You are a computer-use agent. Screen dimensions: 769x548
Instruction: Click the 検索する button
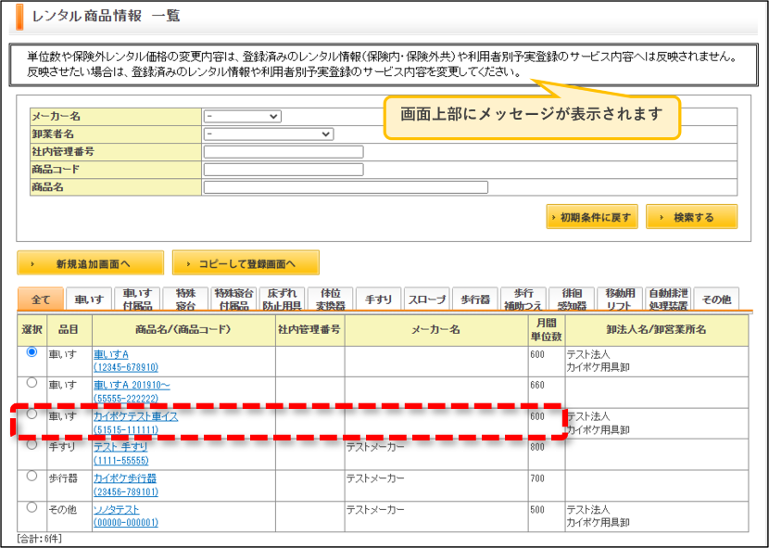pos(691,217)
